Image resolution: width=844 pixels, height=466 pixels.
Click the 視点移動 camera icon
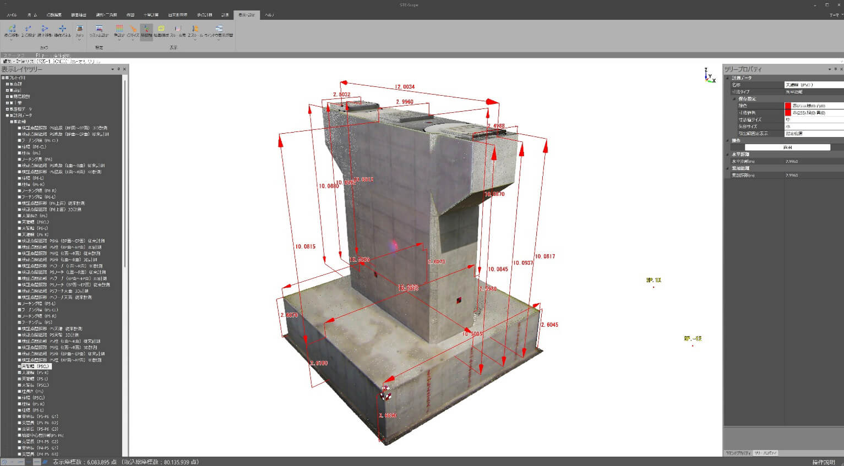(12, 30)
